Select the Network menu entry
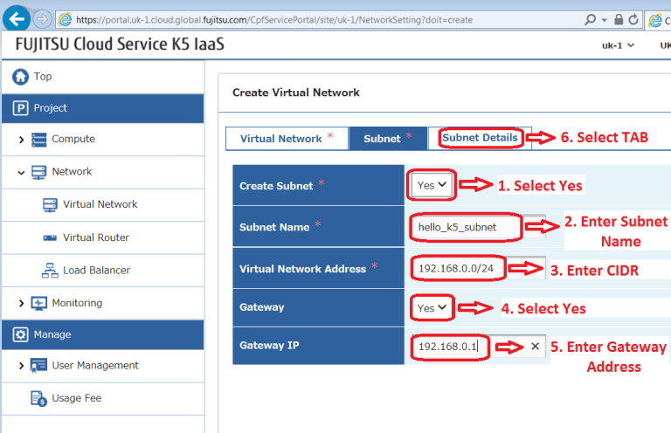Screen dimensions: 671x433 click(72, 171)
